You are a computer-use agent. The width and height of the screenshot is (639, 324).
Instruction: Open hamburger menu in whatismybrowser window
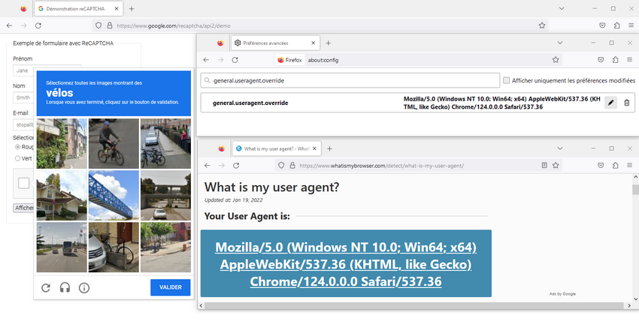click(630, 166)
